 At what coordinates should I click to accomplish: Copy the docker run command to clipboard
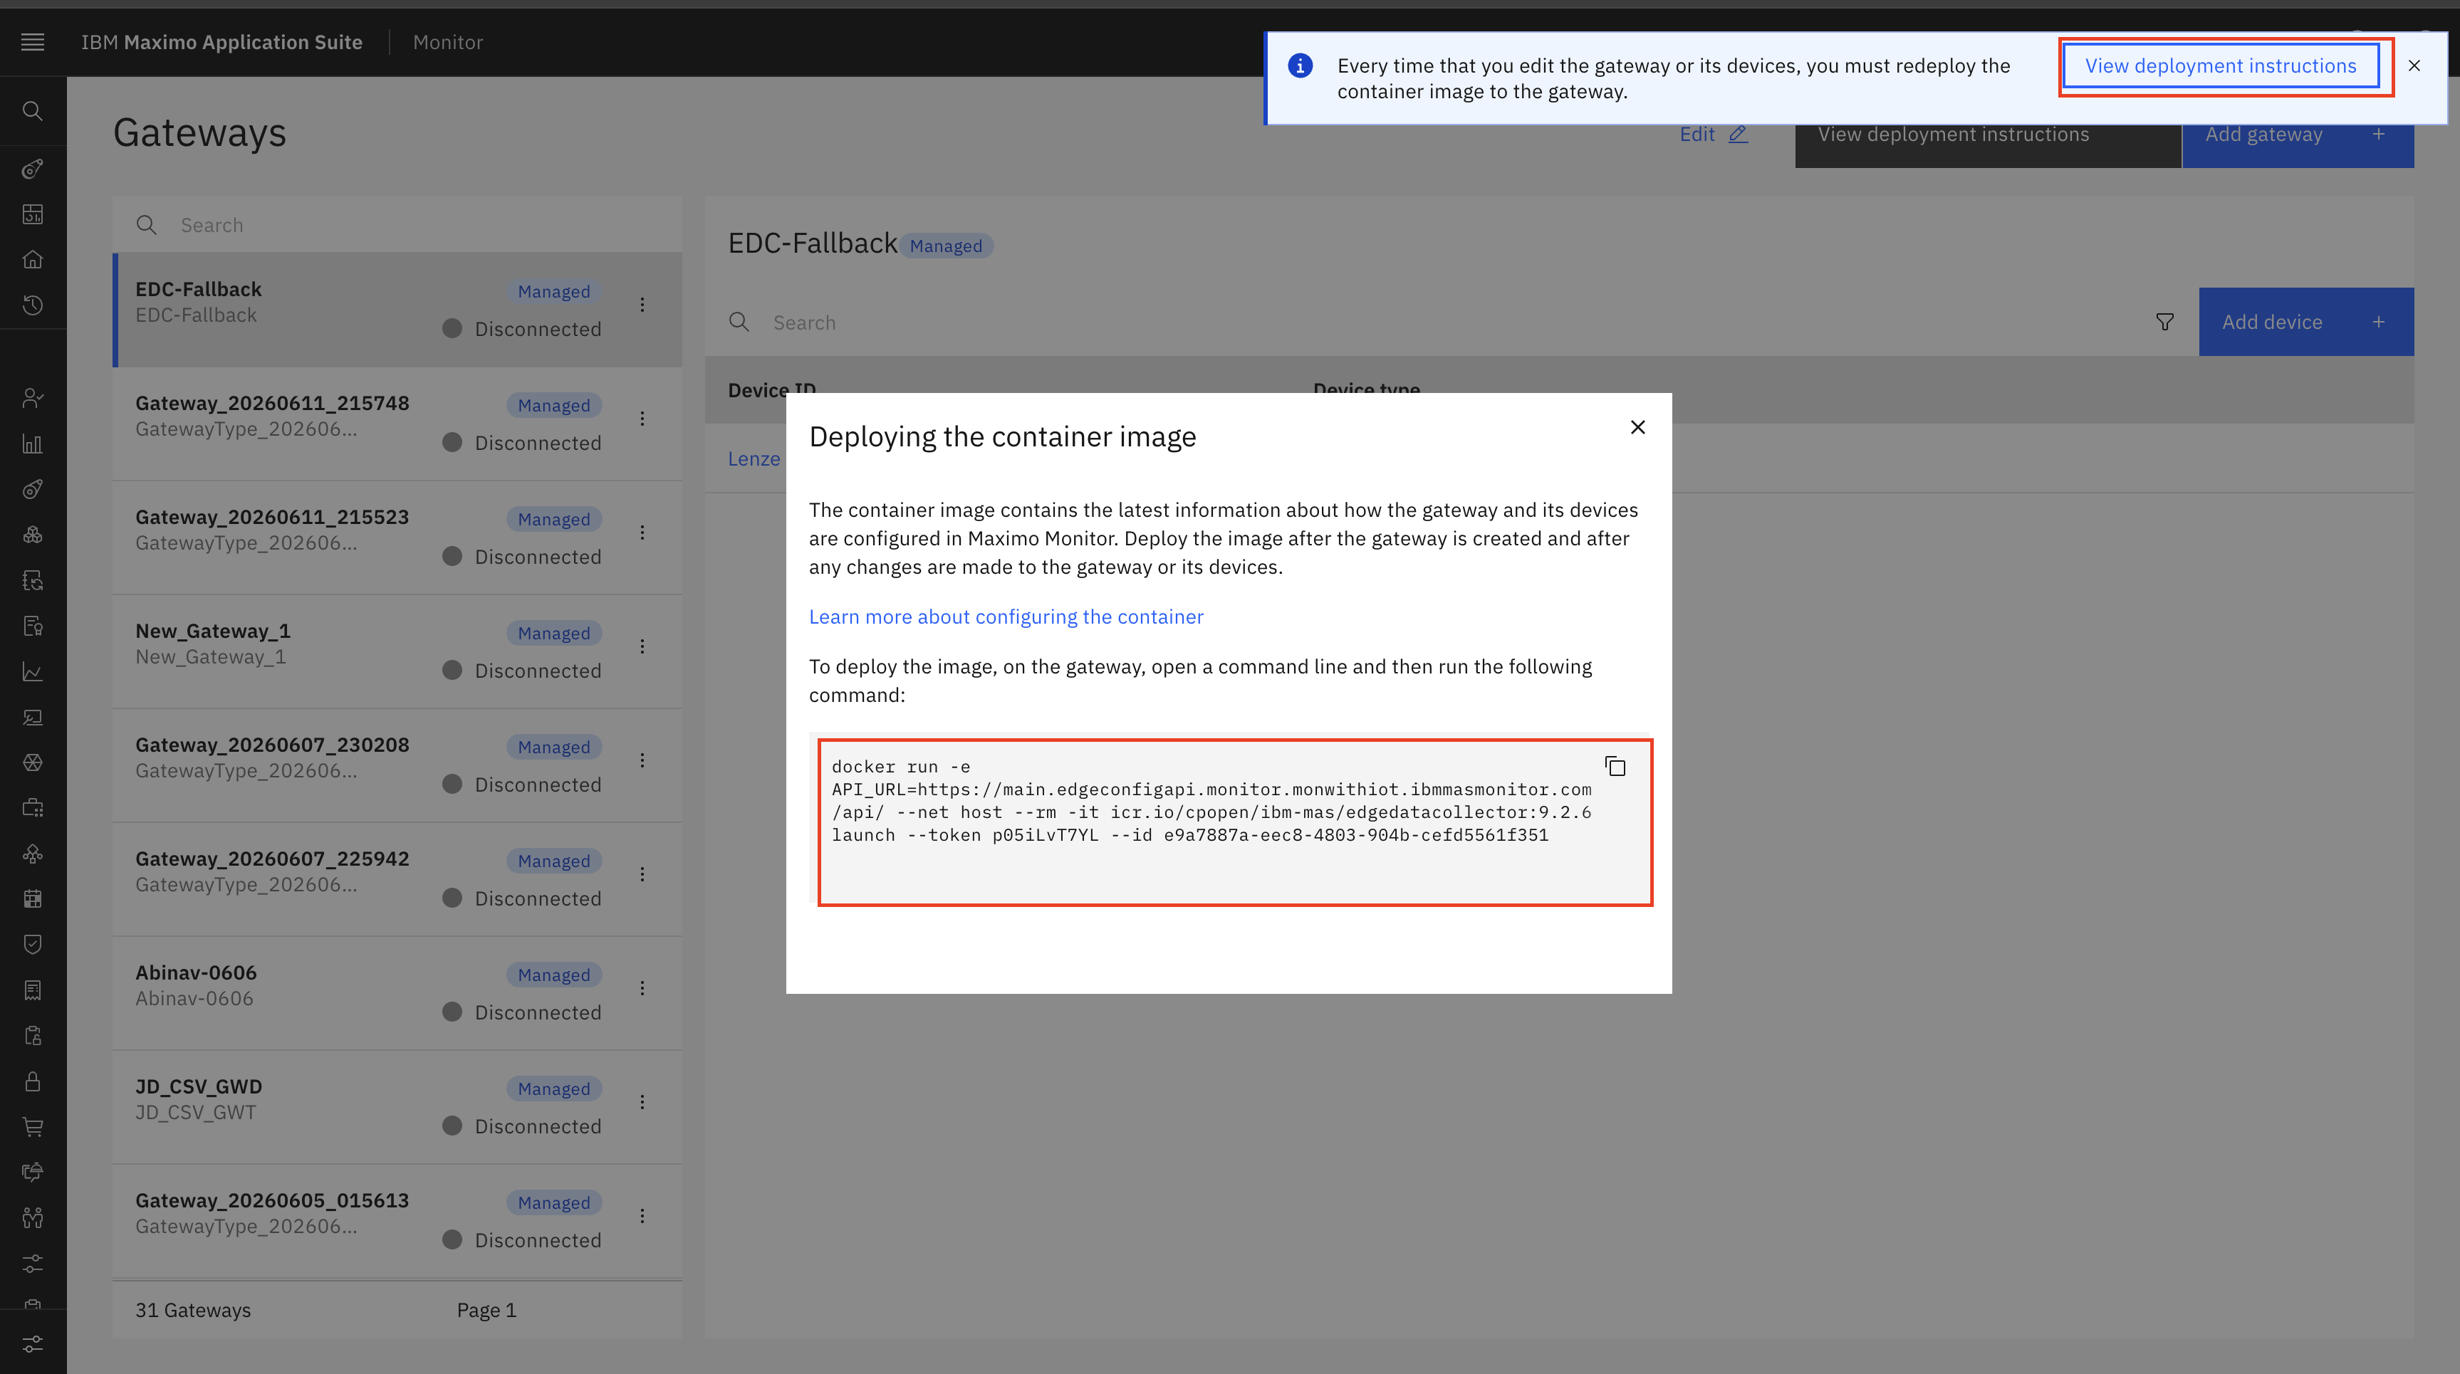[1615, 767]
